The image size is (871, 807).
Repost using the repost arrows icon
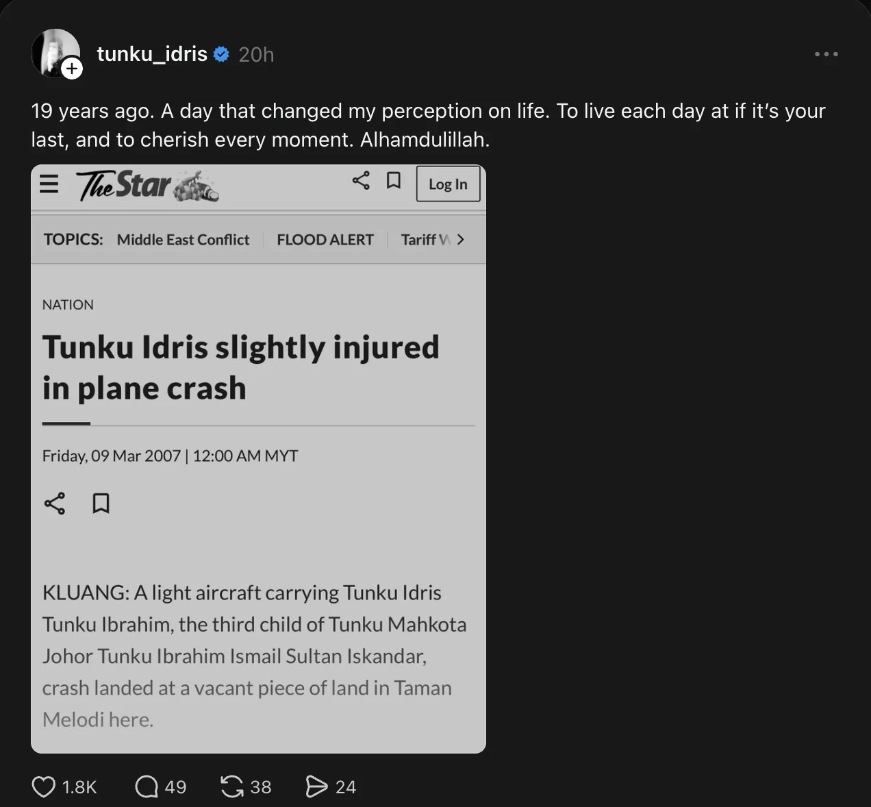click(232, 786)
